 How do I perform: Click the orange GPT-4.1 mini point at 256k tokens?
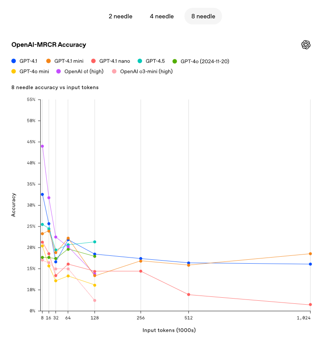(x=141, y=261)
